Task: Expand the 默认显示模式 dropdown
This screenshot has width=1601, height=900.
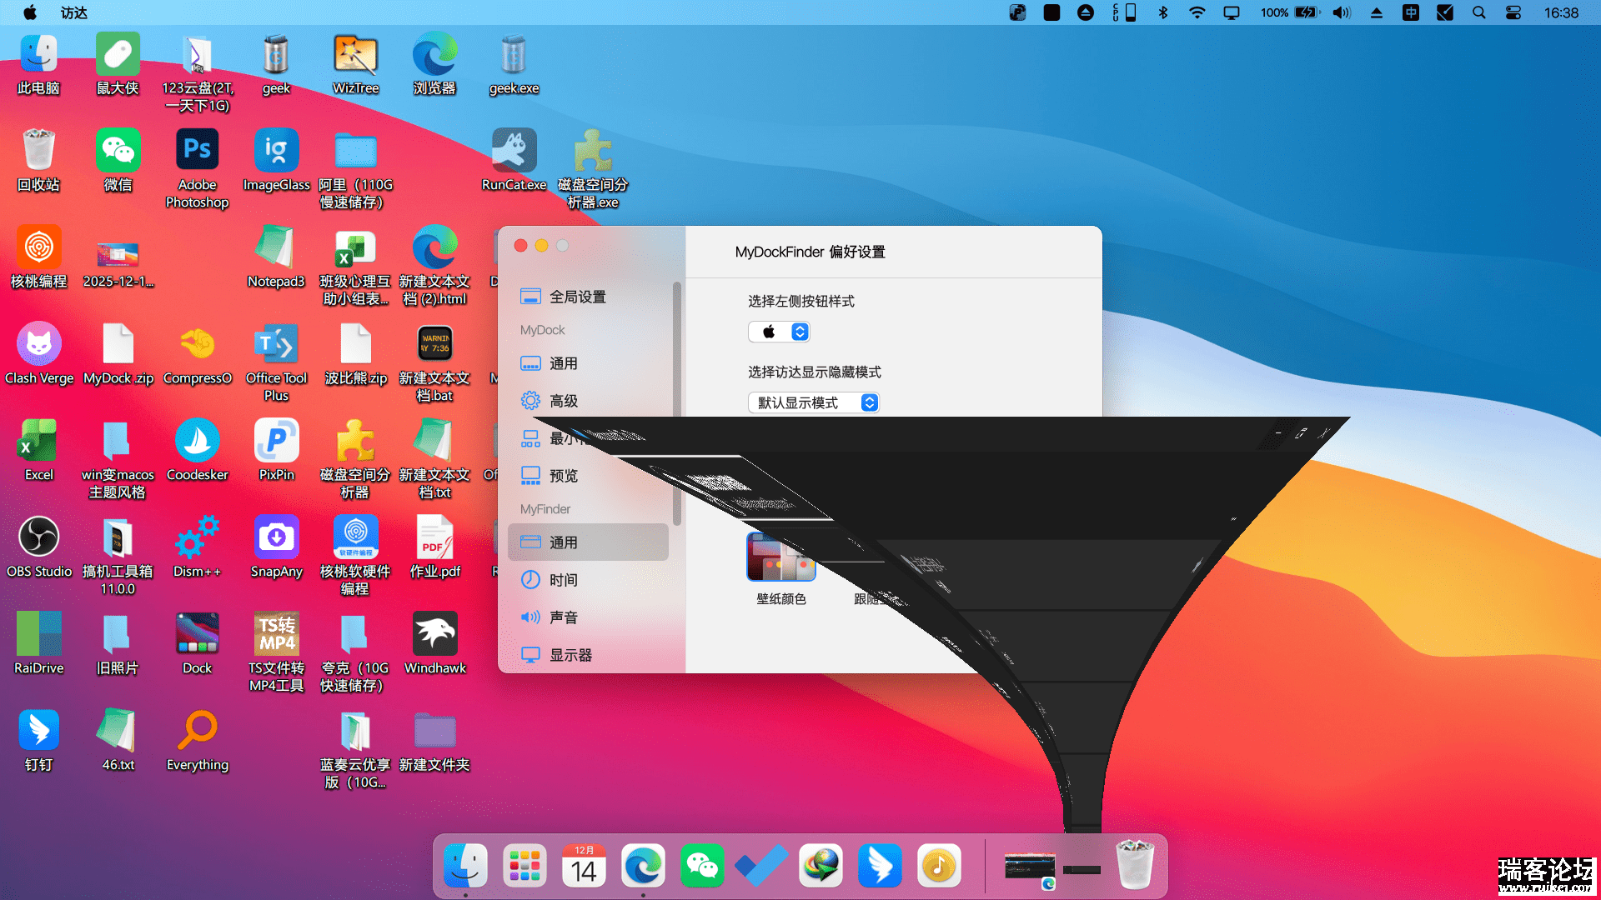Action: (x=813, y=402)
